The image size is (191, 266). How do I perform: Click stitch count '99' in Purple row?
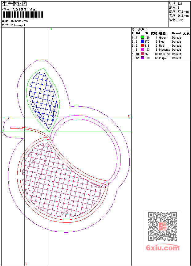148,58
